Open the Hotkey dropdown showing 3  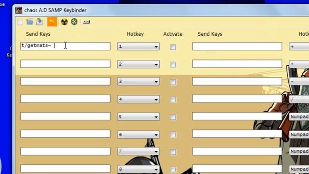[x=139, y=81]
